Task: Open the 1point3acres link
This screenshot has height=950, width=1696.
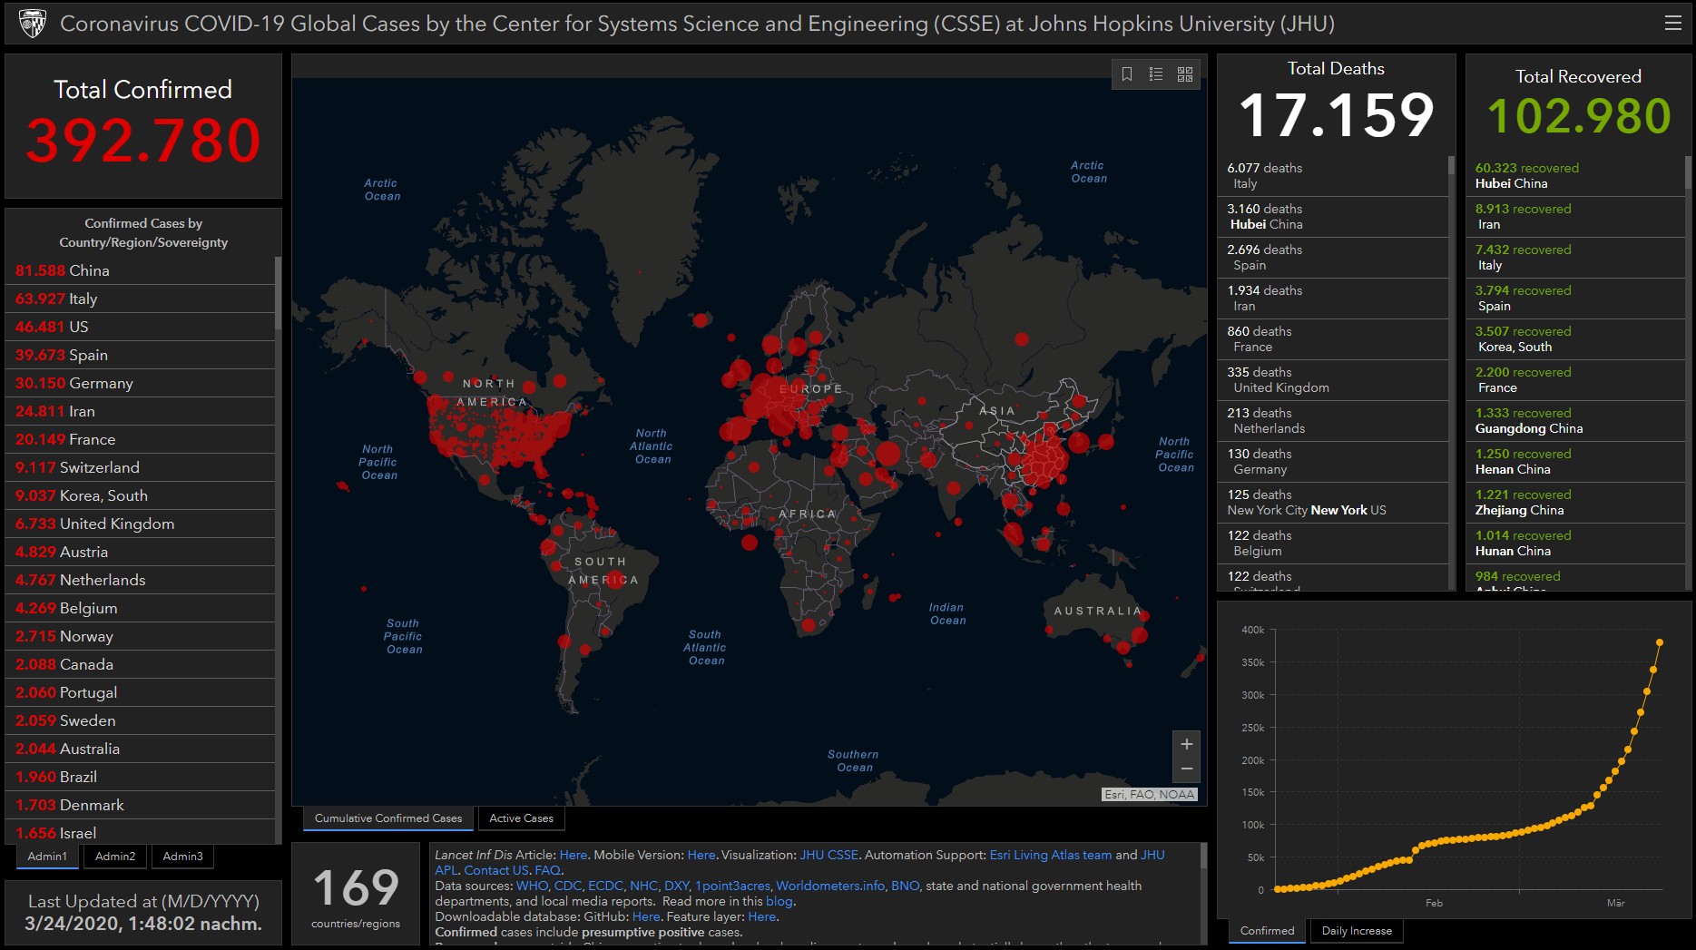Action: 732,886
